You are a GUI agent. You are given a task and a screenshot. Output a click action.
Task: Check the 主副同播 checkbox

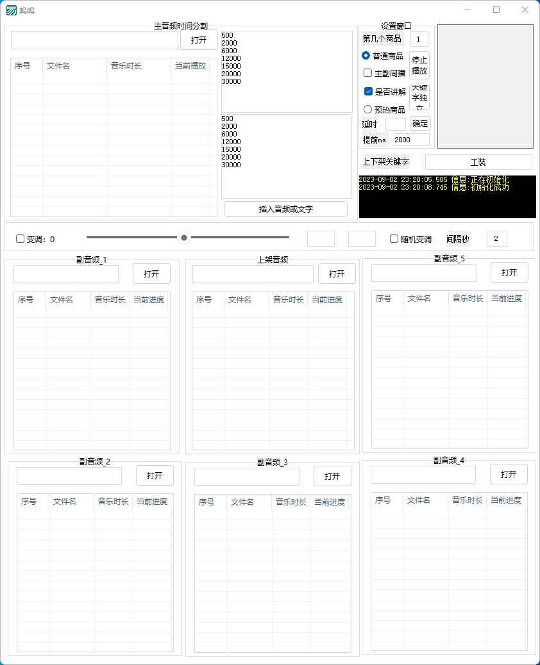click(367, 72)
